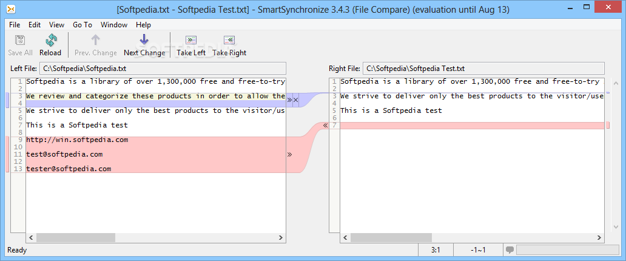This screenshot has height=261, width=626.
Task: Click 'This is a Softpedia test' in left pane
Action: [x=77, y=125]
